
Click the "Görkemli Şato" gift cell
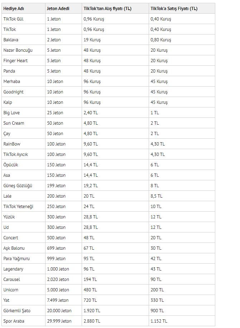pyautogui.click(x=16, y=310)
